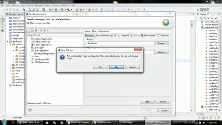This screenshot has width=222, height=125.
Task: Click the Java perspective button
Action: pos(205,10)
